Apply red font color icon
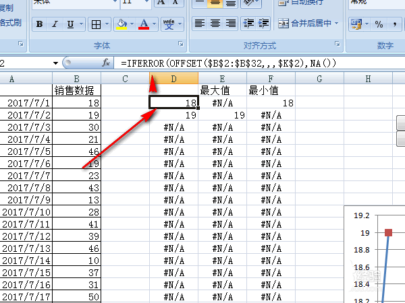This screenshot has height=303, width=405. click(144, 24)
